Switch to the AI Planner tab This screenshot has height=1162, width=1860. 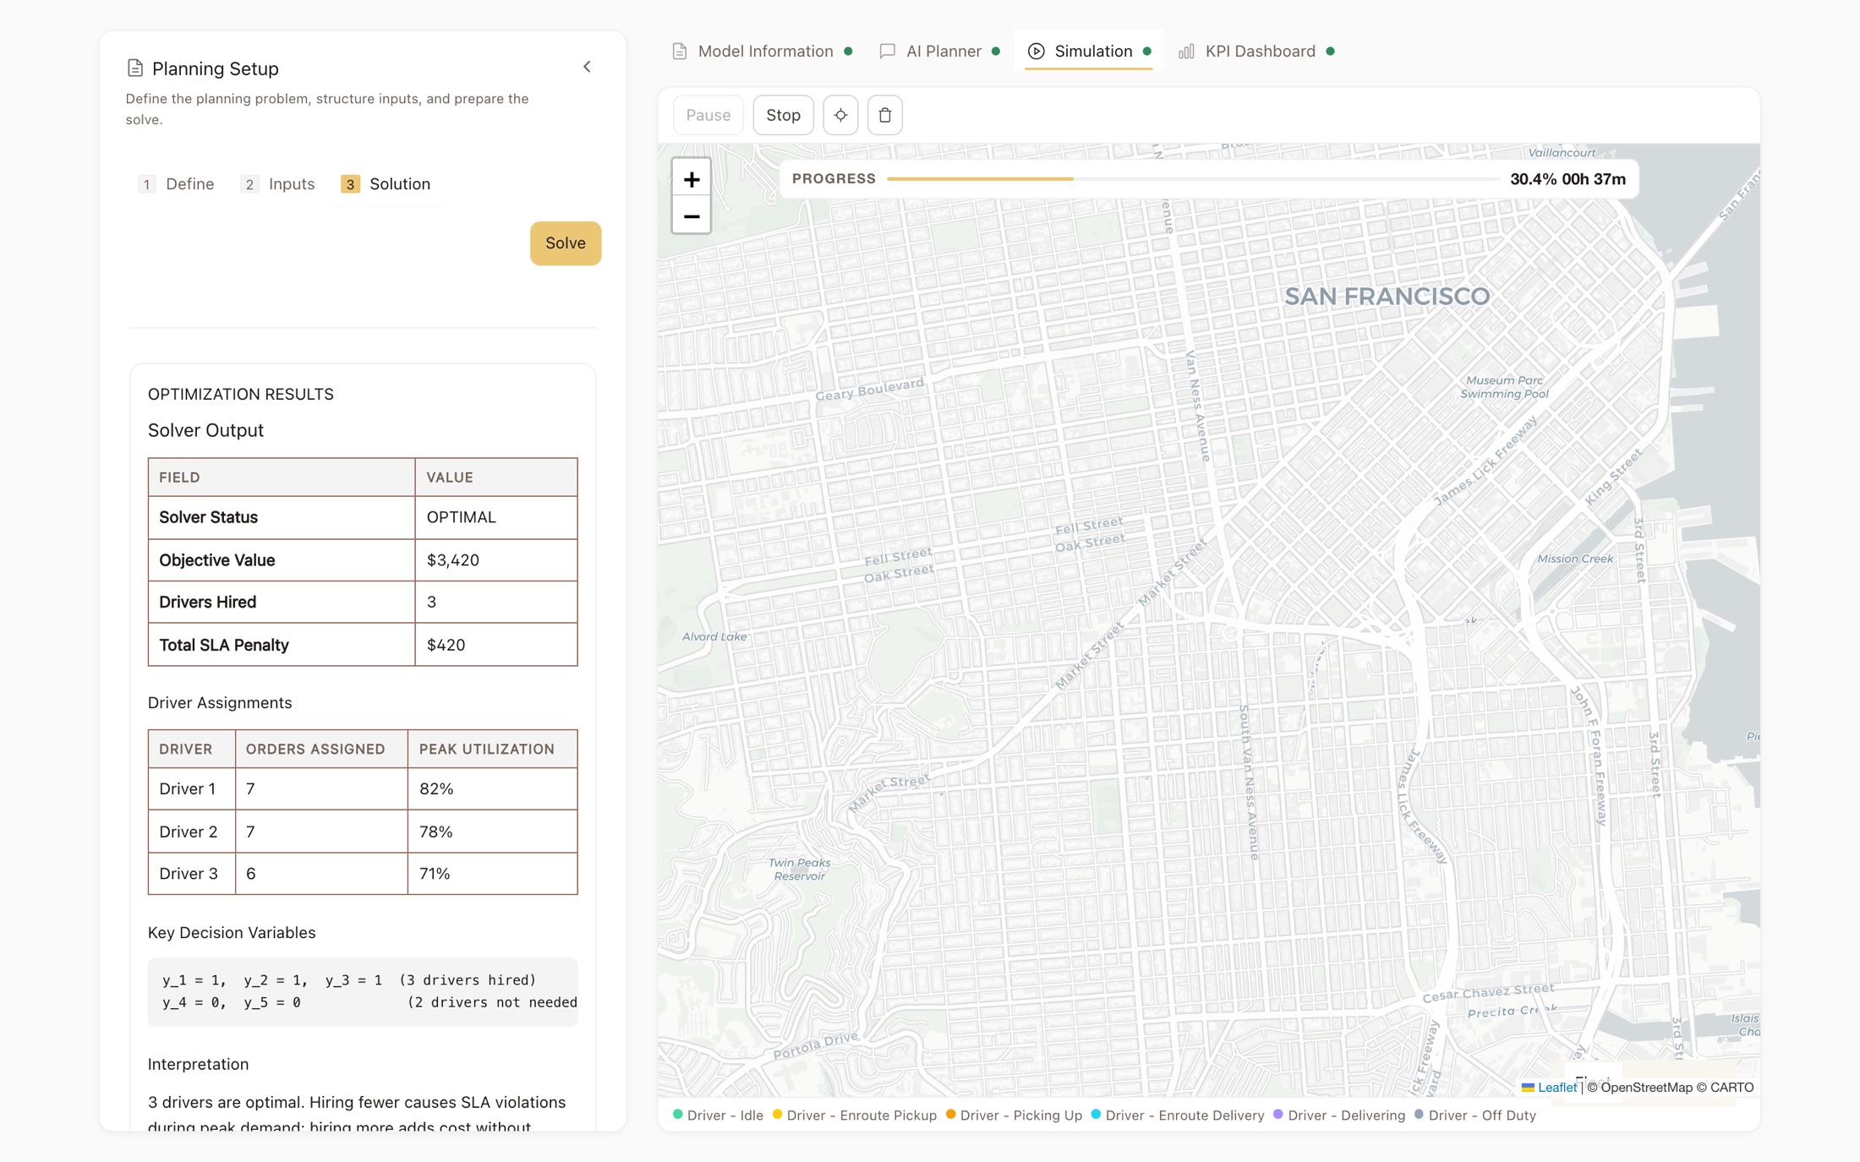(x=938, y=52)
